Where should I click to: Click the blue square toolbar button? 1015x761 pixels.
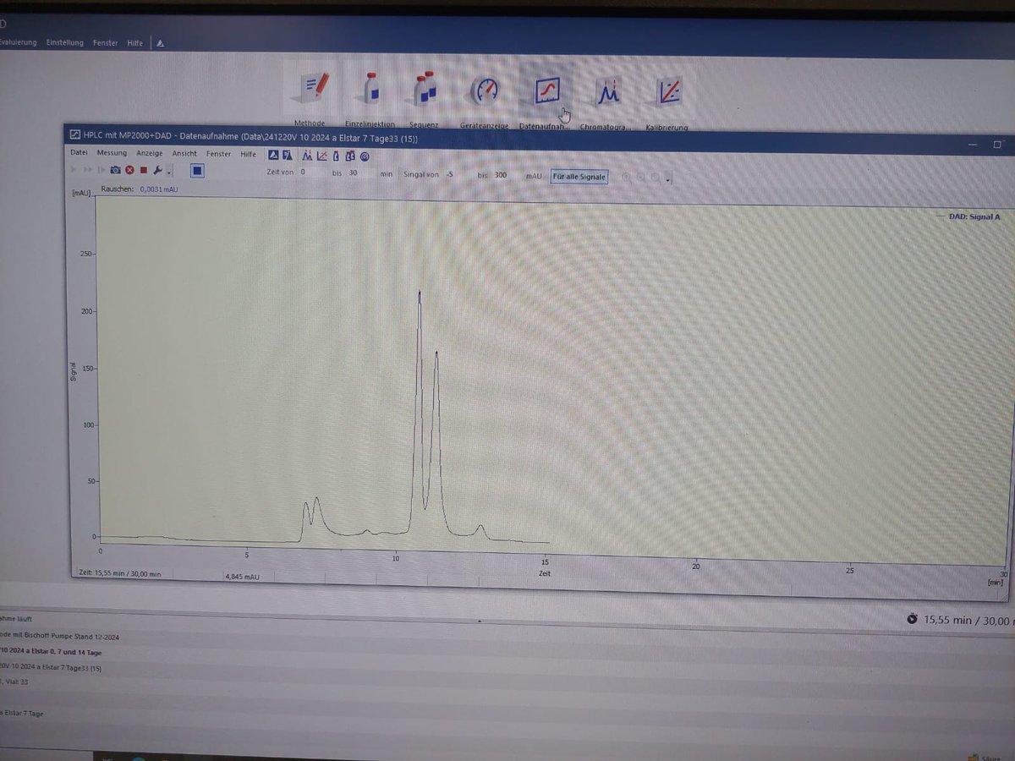(197, 171)
